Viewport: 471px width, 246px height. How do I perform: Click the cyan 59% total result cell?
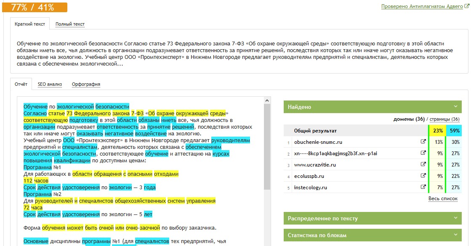454,131
